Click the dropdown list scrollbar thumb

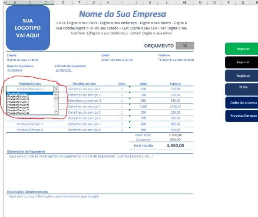[56, 99]
